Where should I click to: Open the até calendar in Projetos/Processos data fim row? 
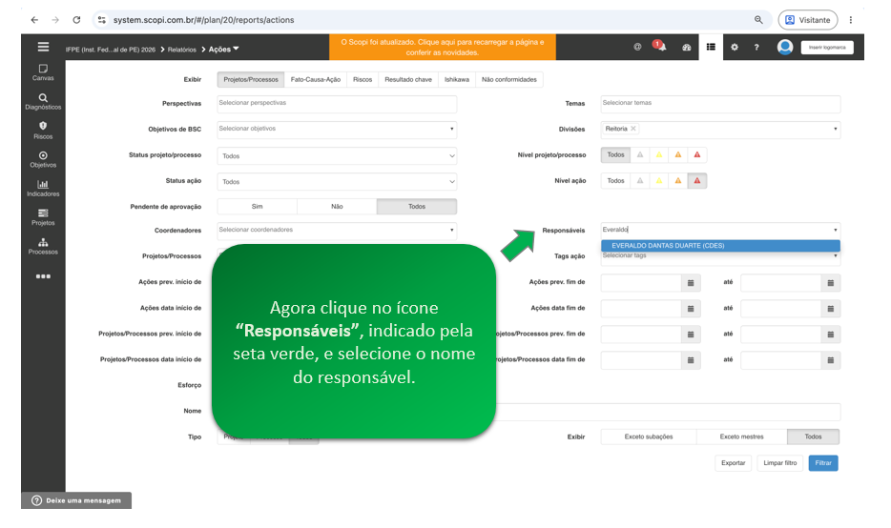pos(831,360)
